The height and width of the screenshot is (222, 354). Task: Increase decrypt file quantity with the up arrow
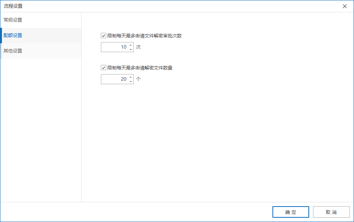[131, 77]
